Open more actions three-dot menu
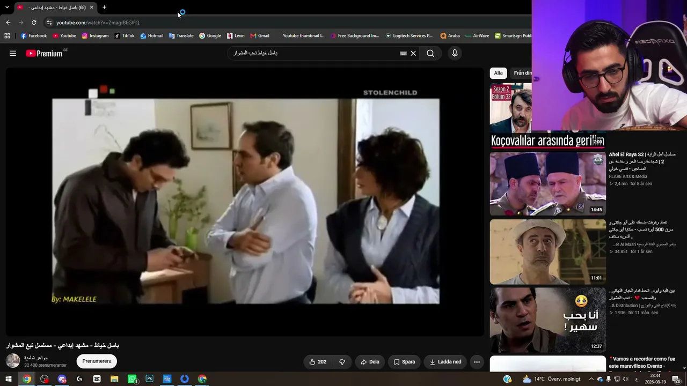The height and width of the screenshot is (386, 687). (477, 362)
